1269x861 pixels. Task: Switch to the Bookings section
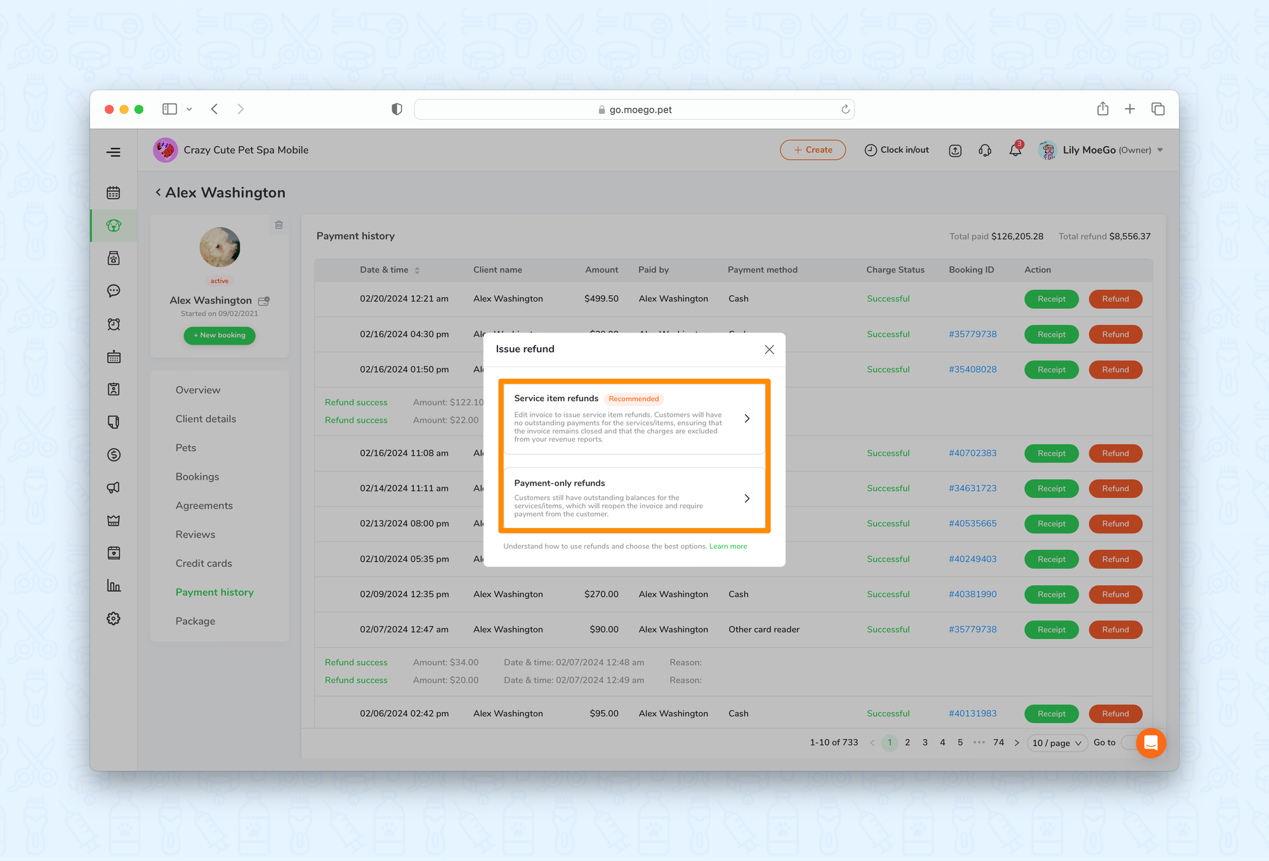tap(197, 477)
